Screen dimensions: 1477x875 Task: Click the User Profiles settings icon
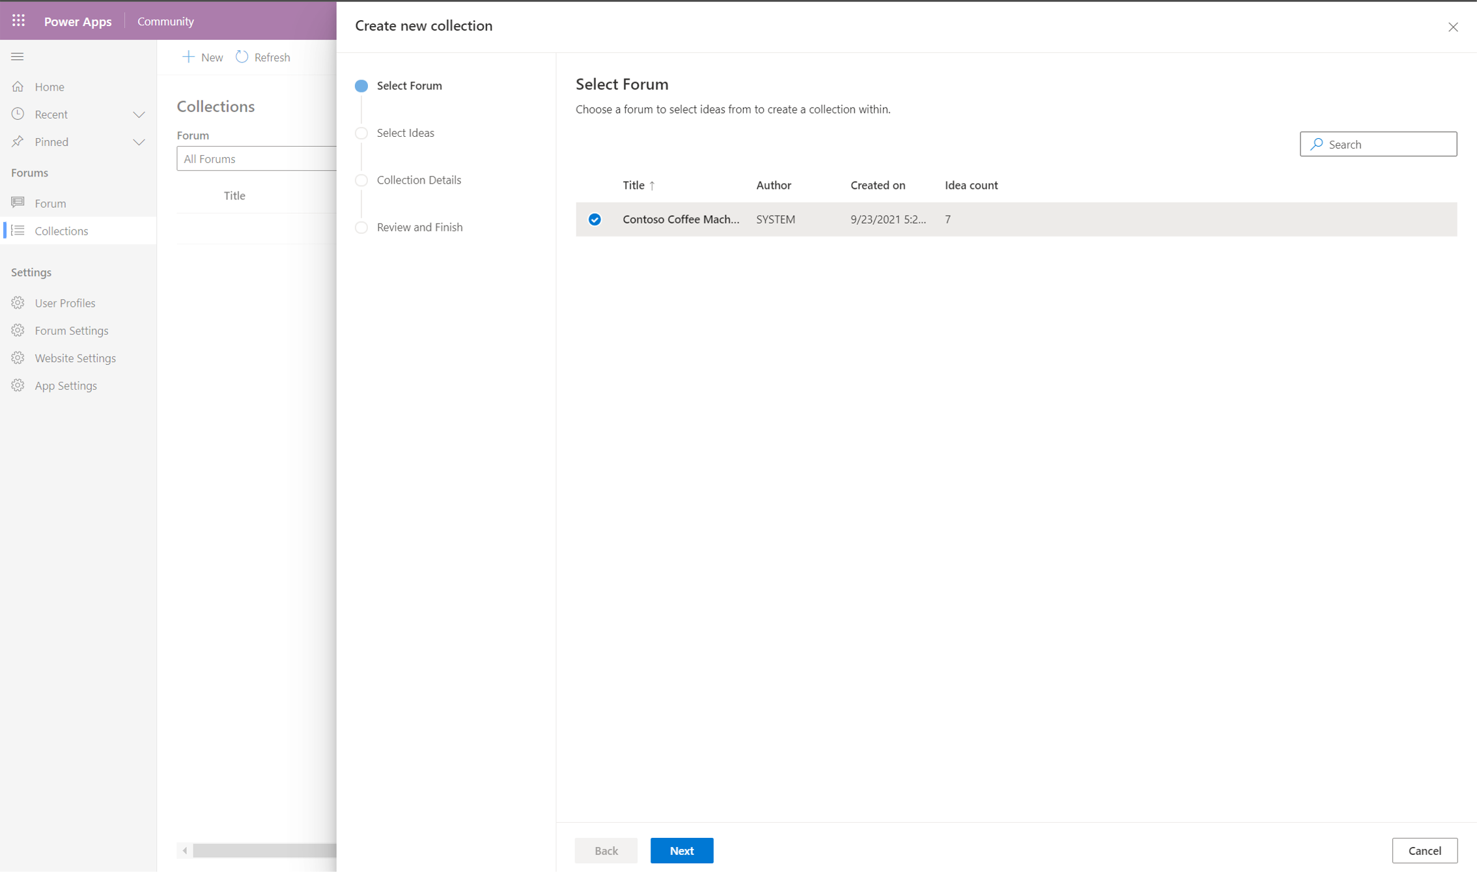tap(18, 302)
